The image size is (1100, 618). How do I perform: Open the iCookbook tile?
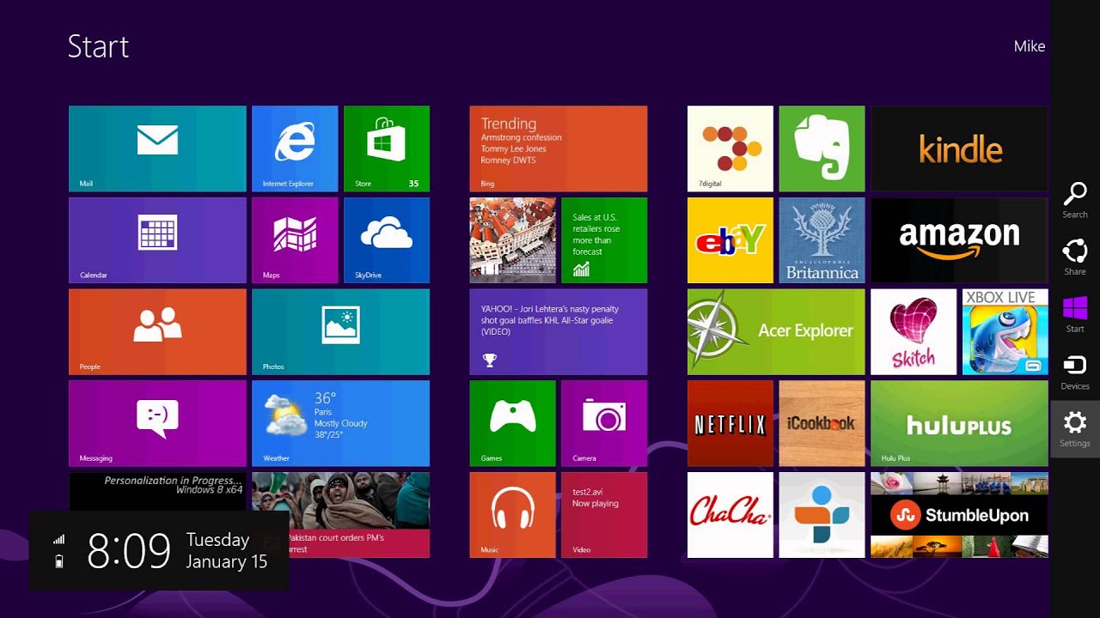[822, 423]
